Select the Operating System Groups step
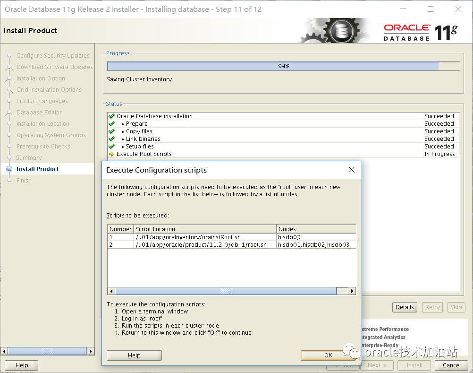Image resolution: width=473 pixels, height=373 pixels. click(51, 135)
